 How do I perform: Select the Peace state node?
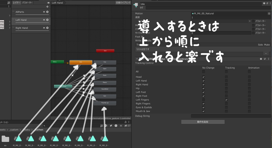[105, 83]
